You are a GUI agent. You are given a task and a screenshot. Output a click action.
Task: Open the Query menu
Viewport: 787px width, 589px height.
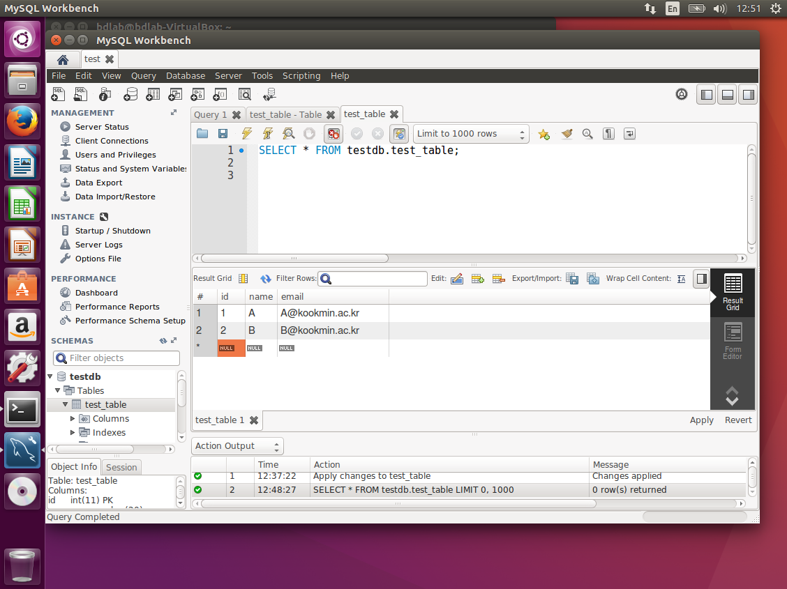pos(144,76)
